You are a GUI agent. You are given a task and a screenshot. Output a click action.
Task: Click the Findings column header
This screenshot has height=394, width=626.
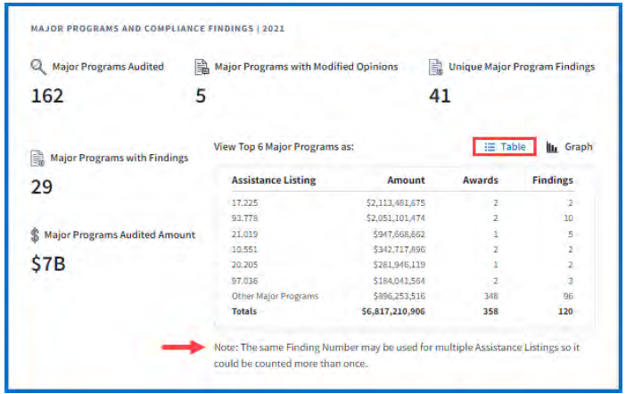[x=552, y=180]
